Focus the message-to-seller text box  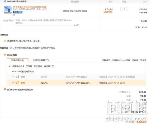pos(44,22)
